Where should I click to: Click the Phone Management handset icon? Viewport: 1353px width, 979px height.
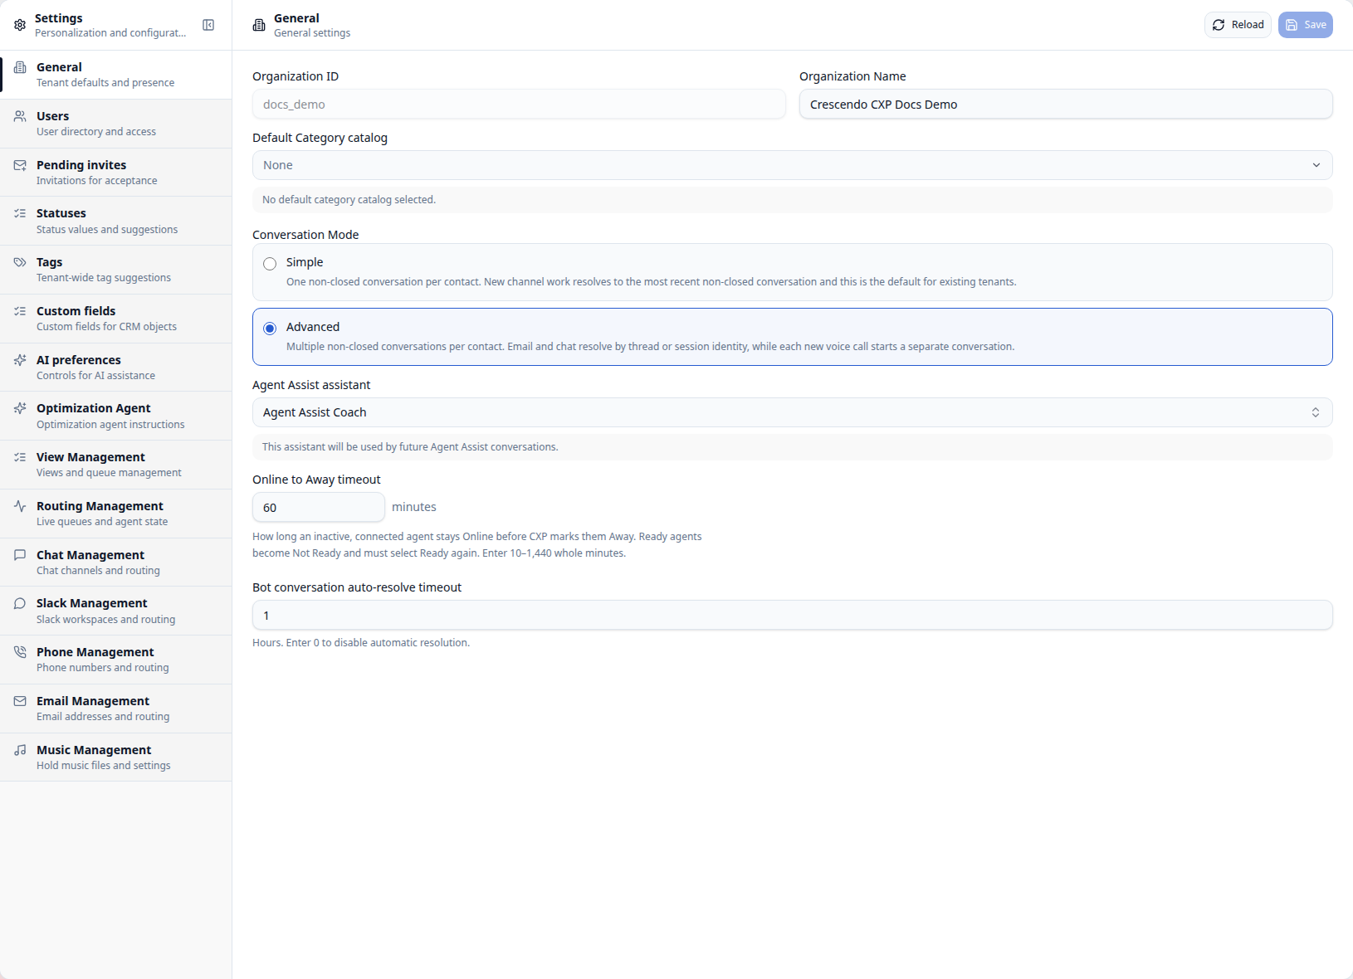coord(20,652)
